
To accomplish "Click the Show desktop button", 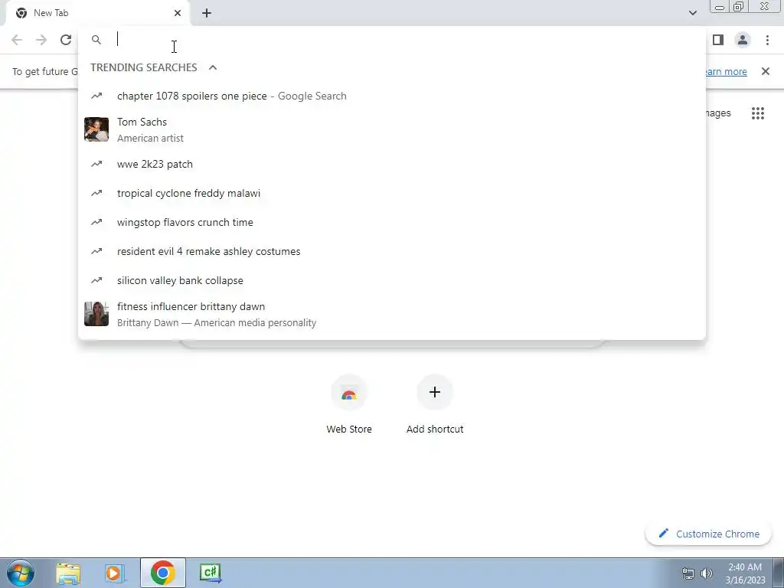I will click(779, 573).
